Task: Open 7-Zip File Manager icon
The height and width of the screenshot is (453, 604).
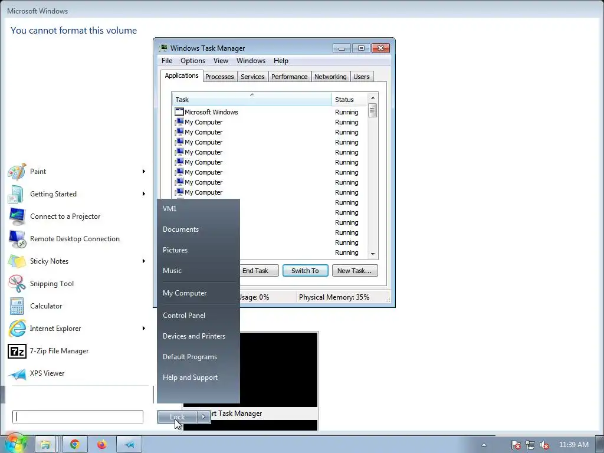Action: [x=17, y=351]
